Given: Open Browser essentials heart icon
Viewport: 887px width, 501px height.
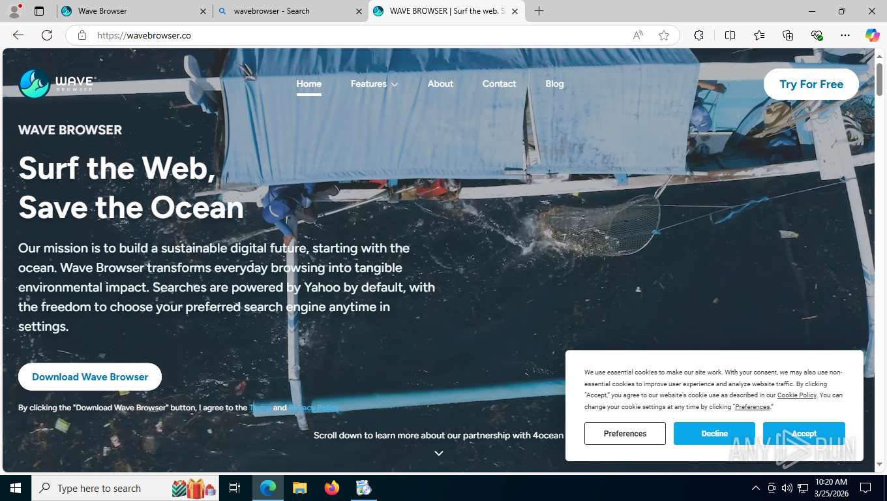Looking at the screenshot, I should coord(817,35).
